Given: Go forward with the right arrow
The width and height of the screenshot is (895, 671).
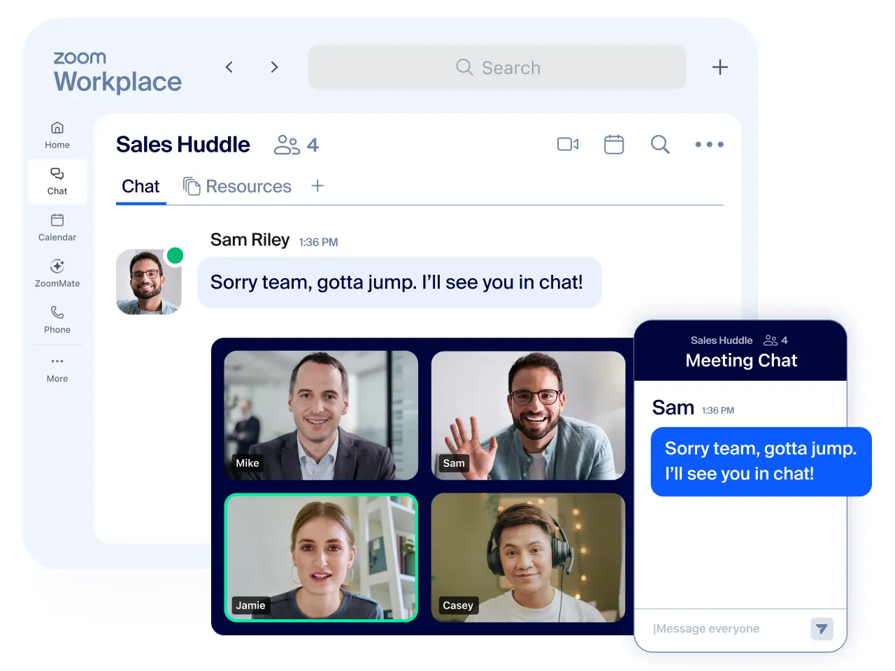Looking at the screenshot, I should (x=274, y=67).
